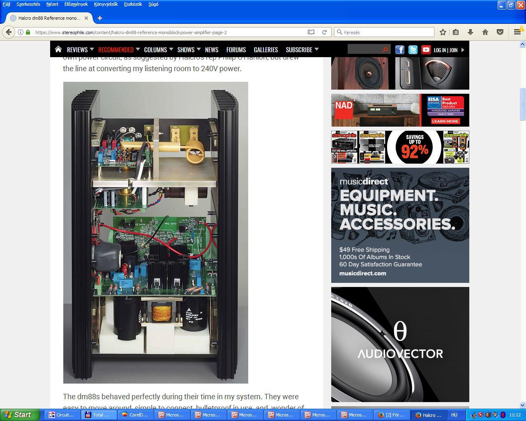Open the Szerkesztés menu
Viewport: 526px width, 421px height.
click(28, 4)
